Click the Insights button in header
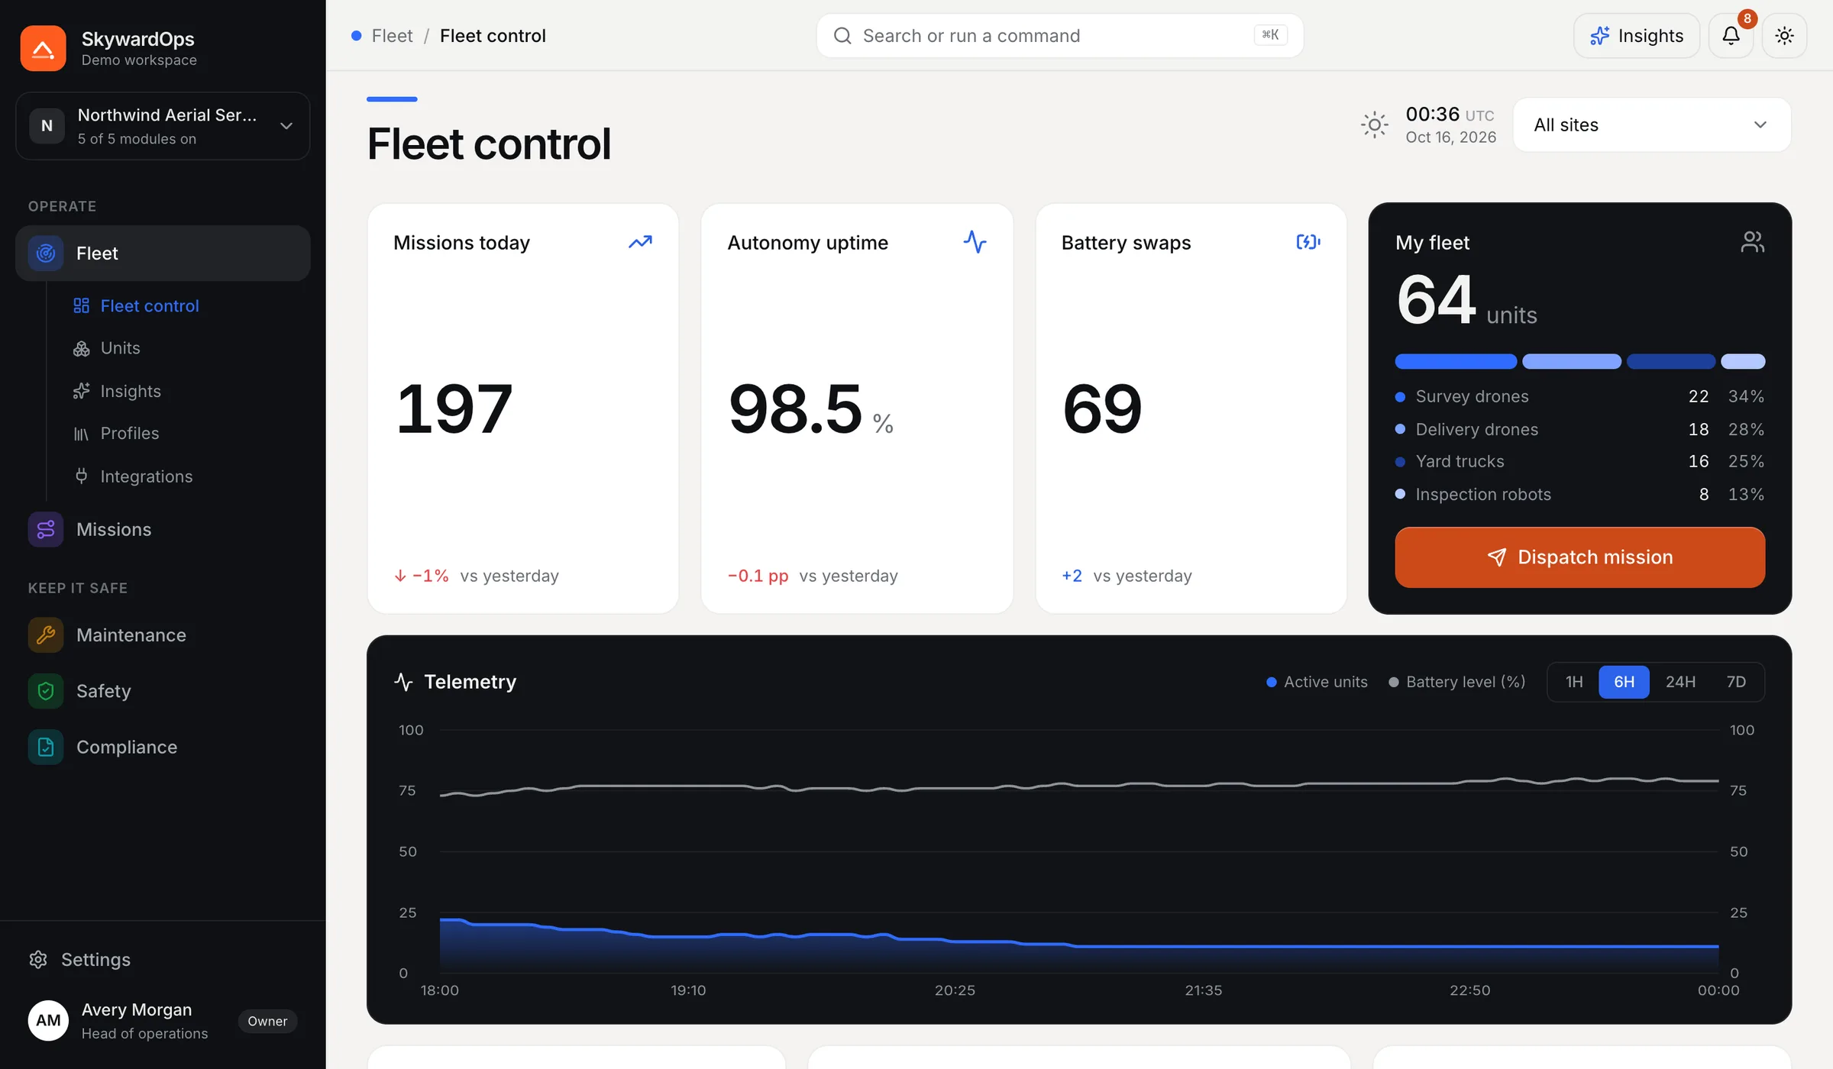Viewport: 1833px width, 1069px height. [x=1636, y=35]
